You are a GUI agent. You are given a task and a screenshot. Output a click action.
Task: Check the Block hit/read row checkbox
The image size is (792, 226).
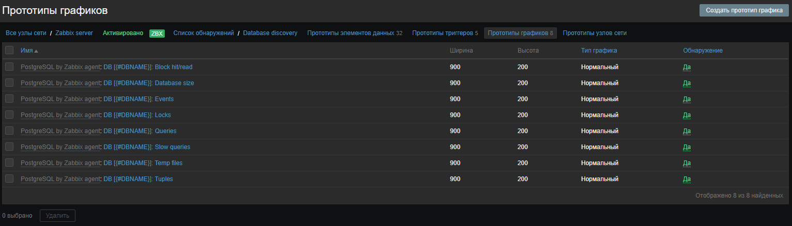click(9, 67)
